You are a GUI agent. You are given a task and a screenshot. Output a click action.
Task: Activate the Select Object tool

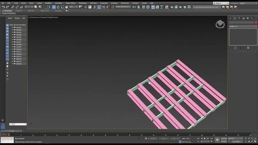pos(36,7)
